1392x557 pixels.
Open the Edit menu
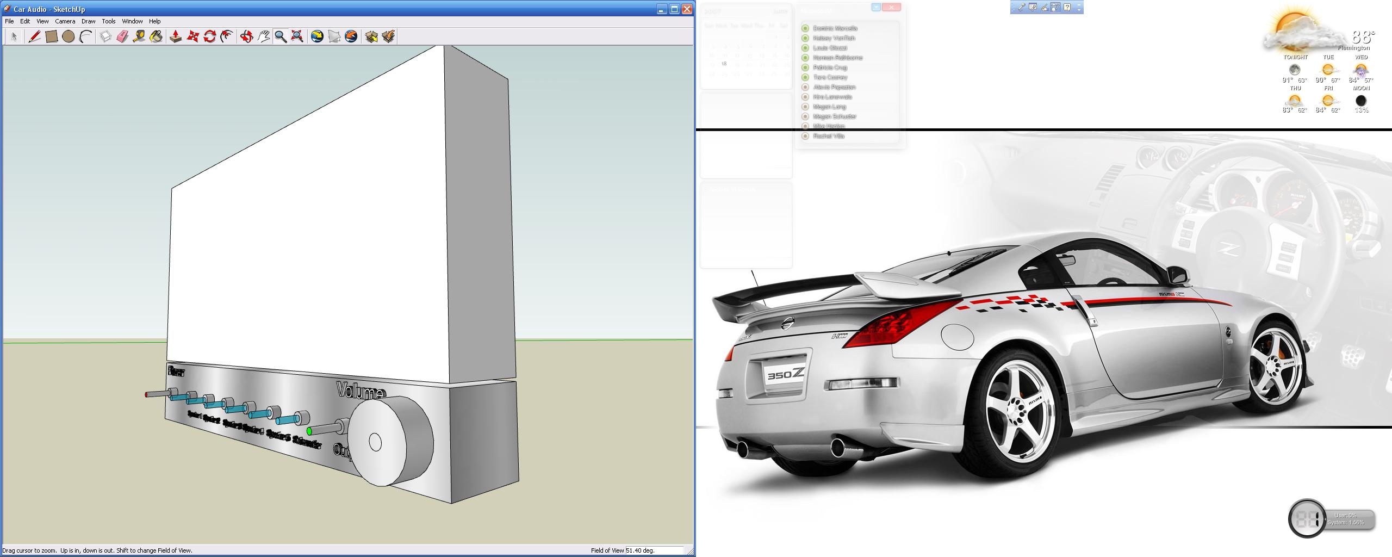pyautogui.click(x=25, y=21)
